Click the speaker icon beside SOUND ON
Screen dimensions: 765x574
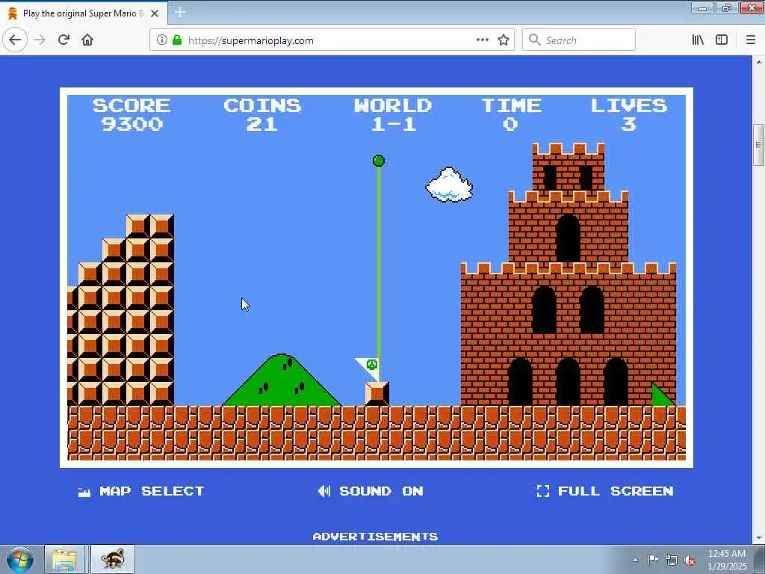(x=324, y=491)
